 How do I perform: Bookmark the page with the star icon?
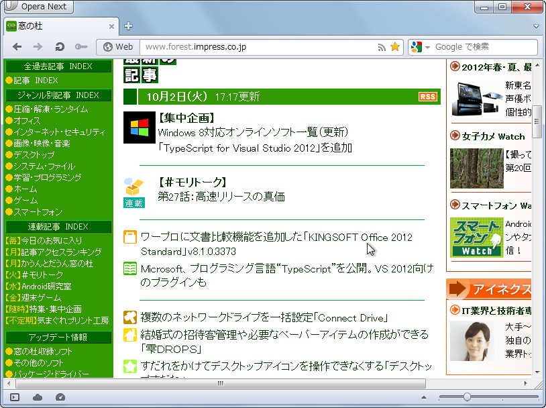coord(394,47)
